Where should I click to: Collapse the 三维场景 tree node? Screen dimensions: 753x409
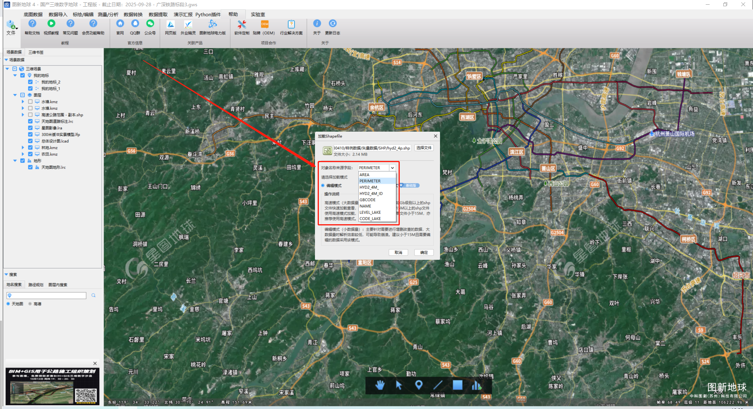tap(7, 69)
